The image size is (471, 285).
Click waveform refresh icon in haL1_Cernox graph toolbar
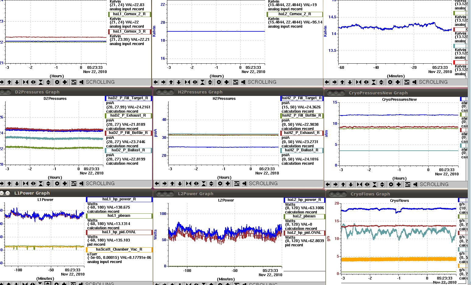pos(74,82)
